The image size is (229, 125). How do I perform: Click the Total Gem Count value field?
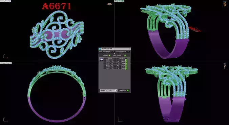[x=128, y=52]
